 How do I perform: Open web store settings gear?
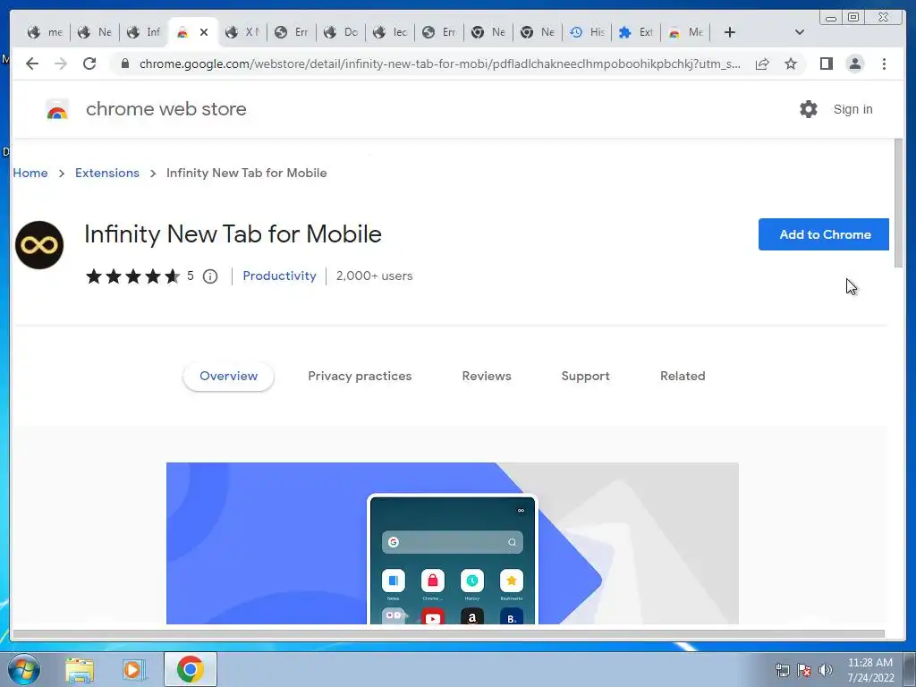pos(809,109)
